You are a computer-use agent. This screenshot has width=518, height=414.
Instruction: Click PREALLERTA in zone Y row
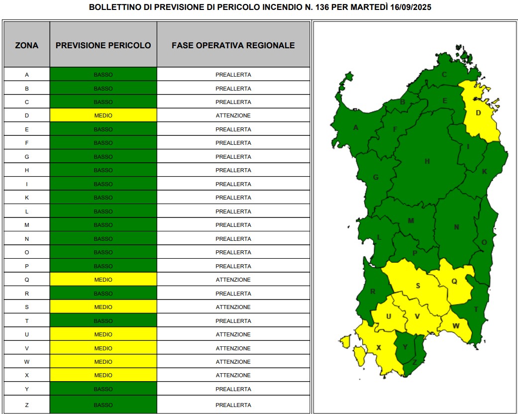[233, 389]
